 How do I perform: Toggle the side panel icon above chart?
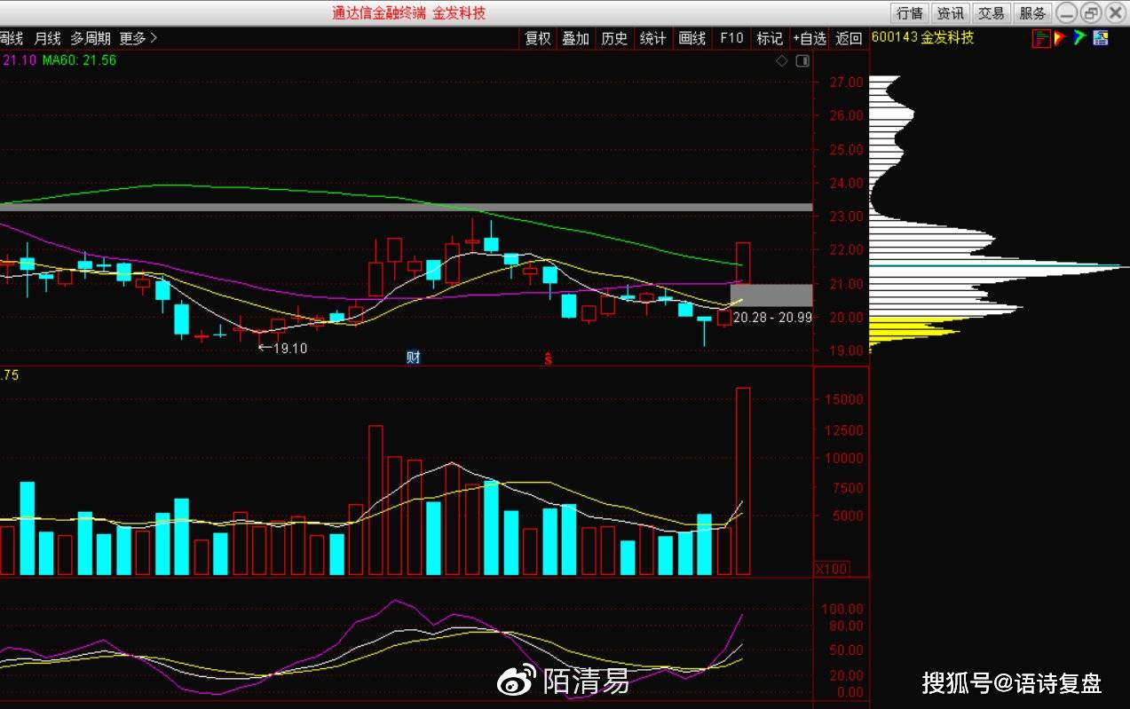coord(802,61)
